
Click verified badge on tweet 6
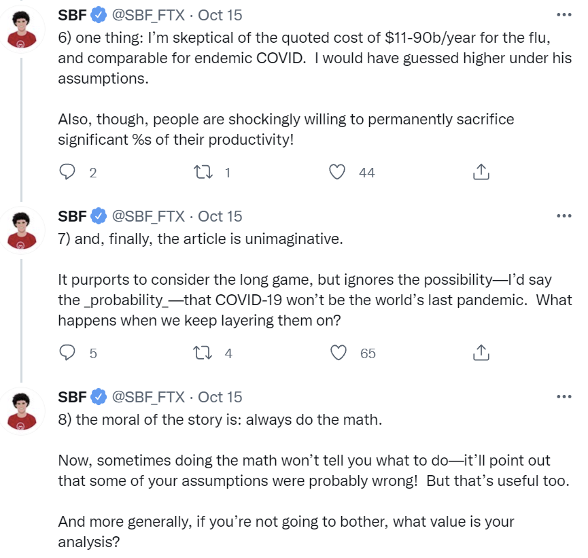click(99, 14)
